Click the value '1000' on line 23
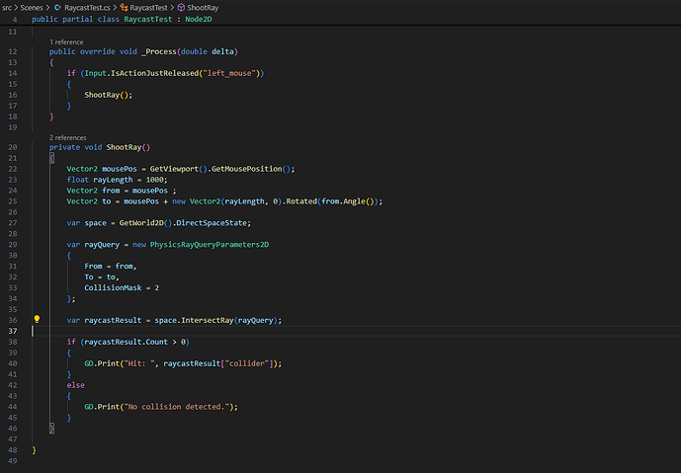 click(x=154, y=180)
